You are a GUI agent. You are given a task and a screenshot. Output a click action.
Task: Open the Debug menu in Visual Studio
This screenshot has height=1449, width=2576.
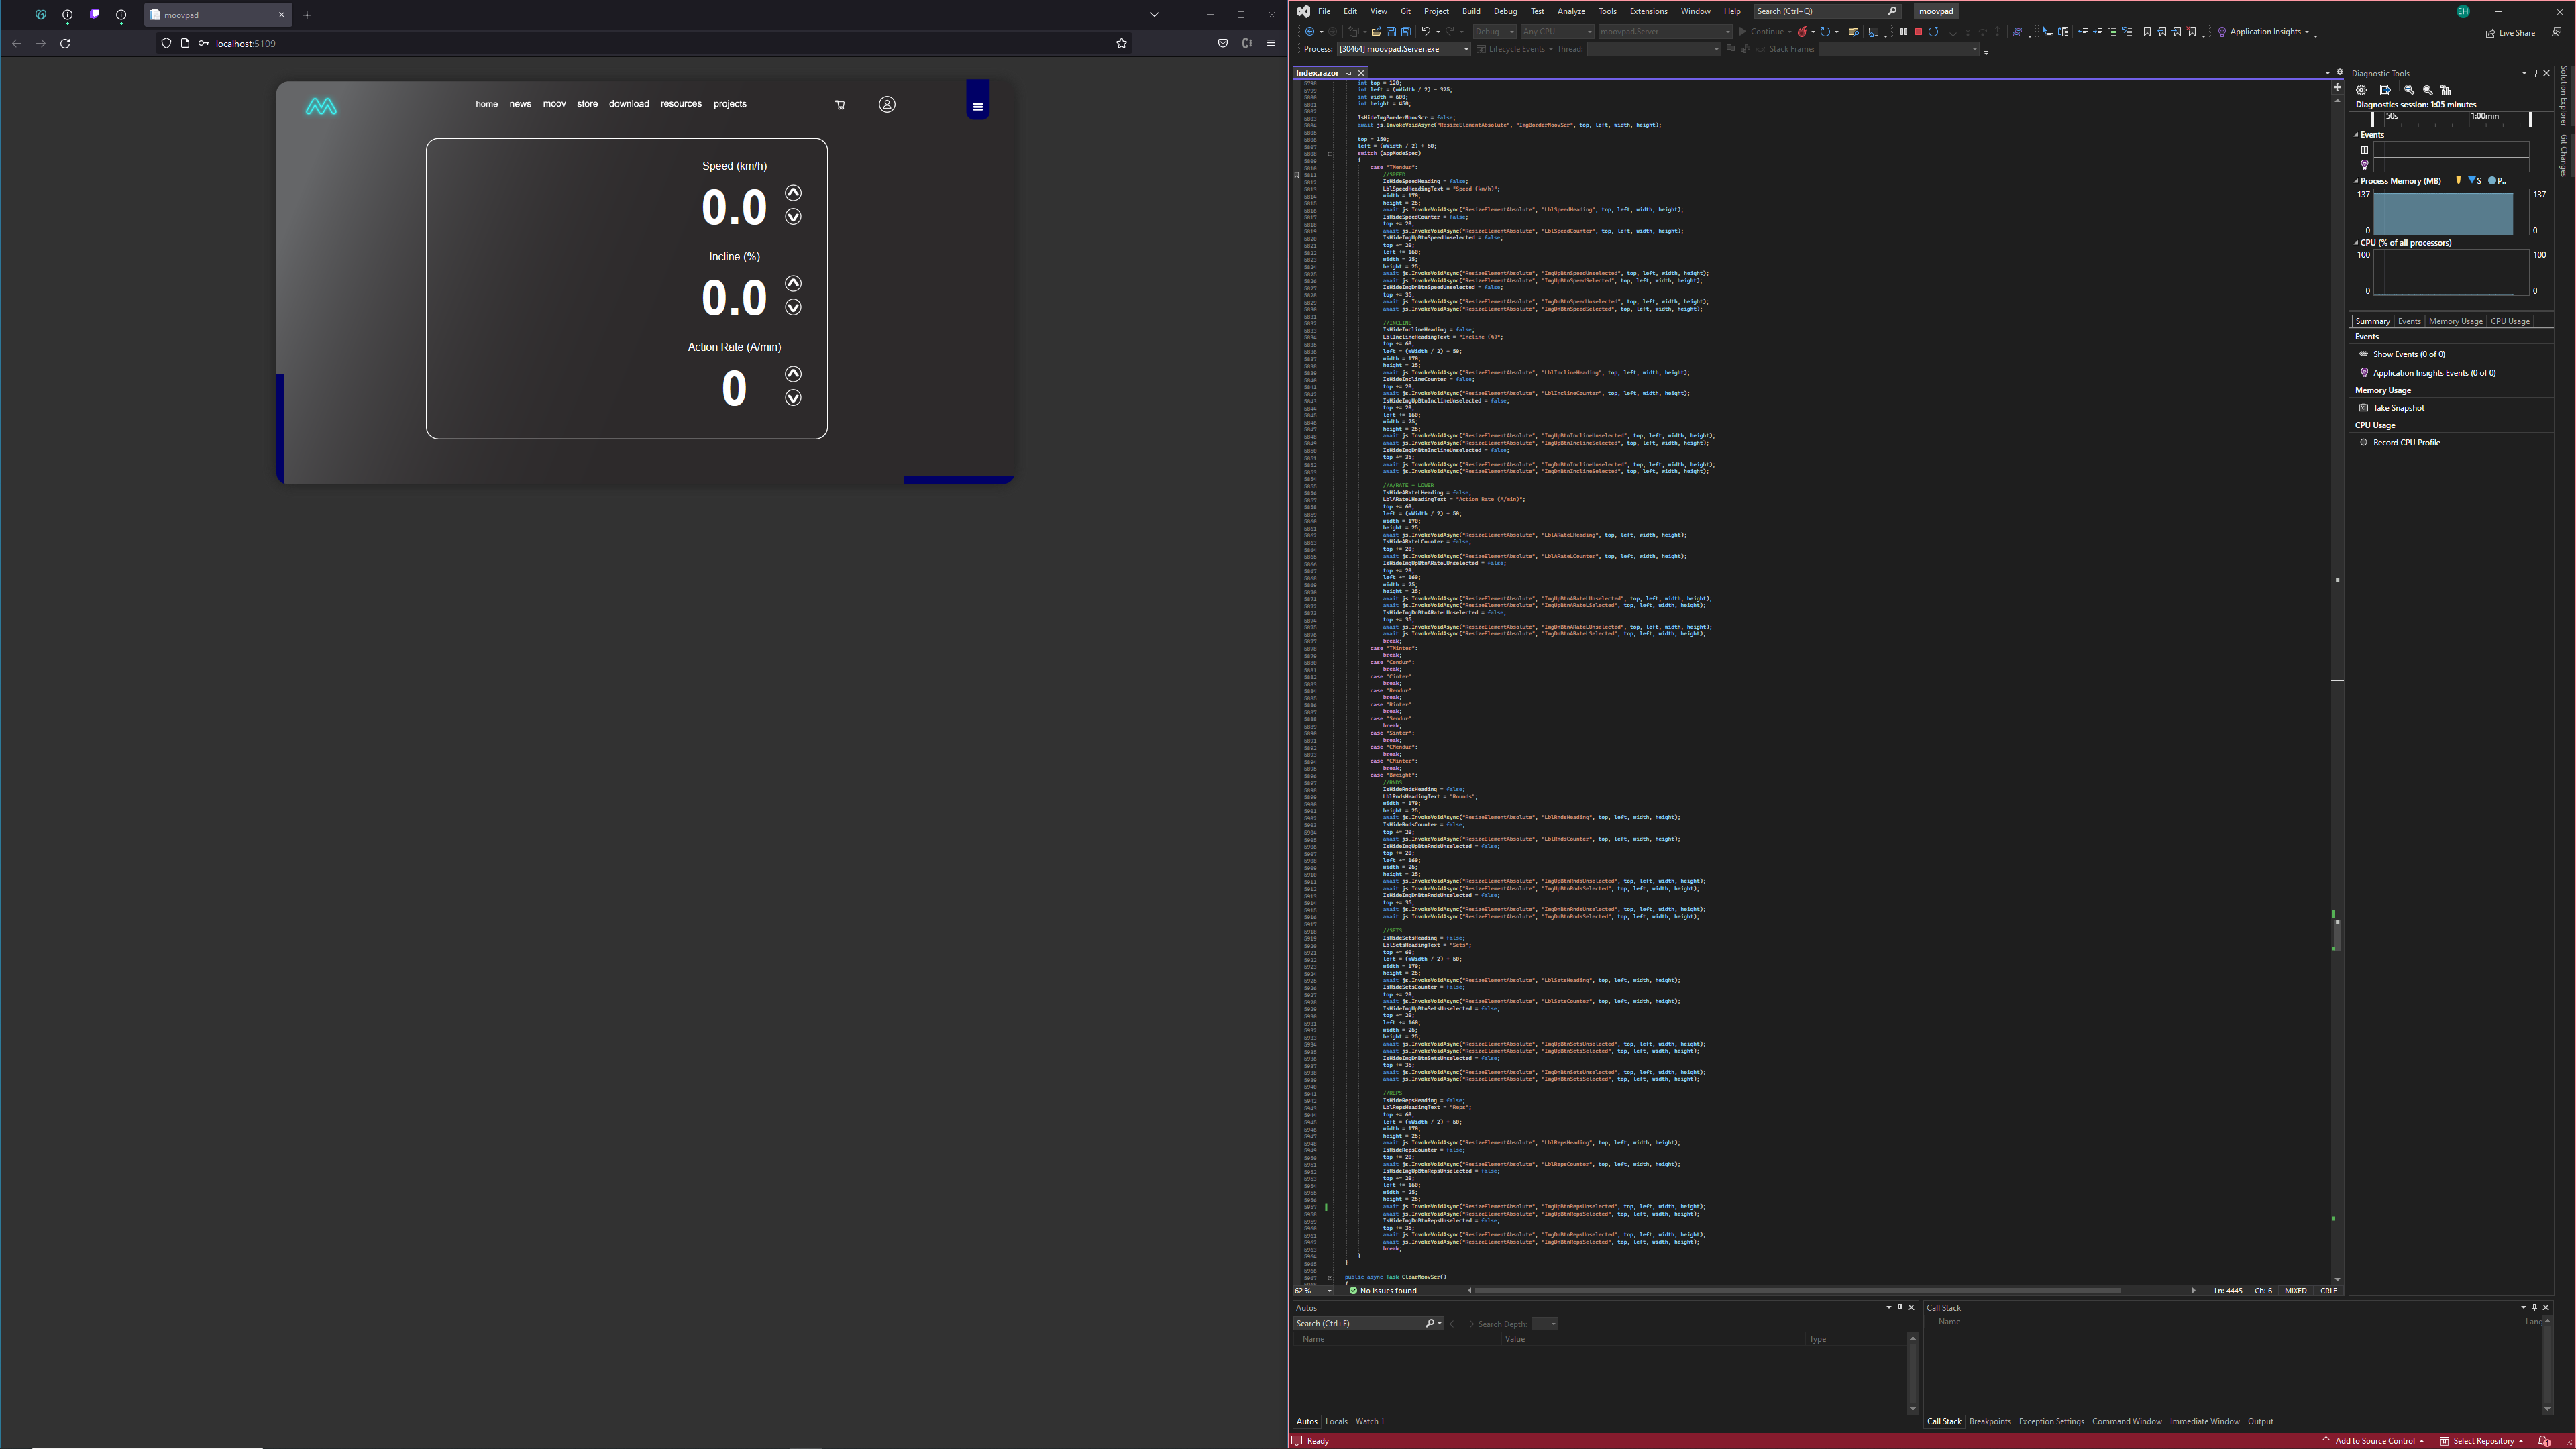[x=1505, y=11]
